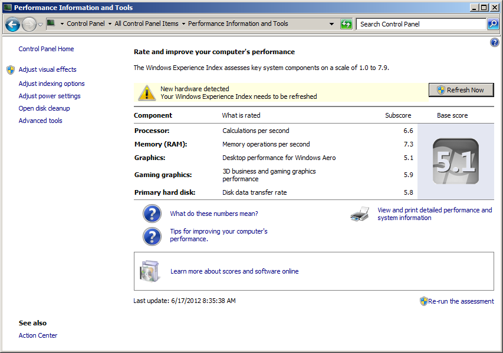Viewport: 503px width, 353px height.
Task: Click Disk data transfer rate text
Action: coord(255,192)
